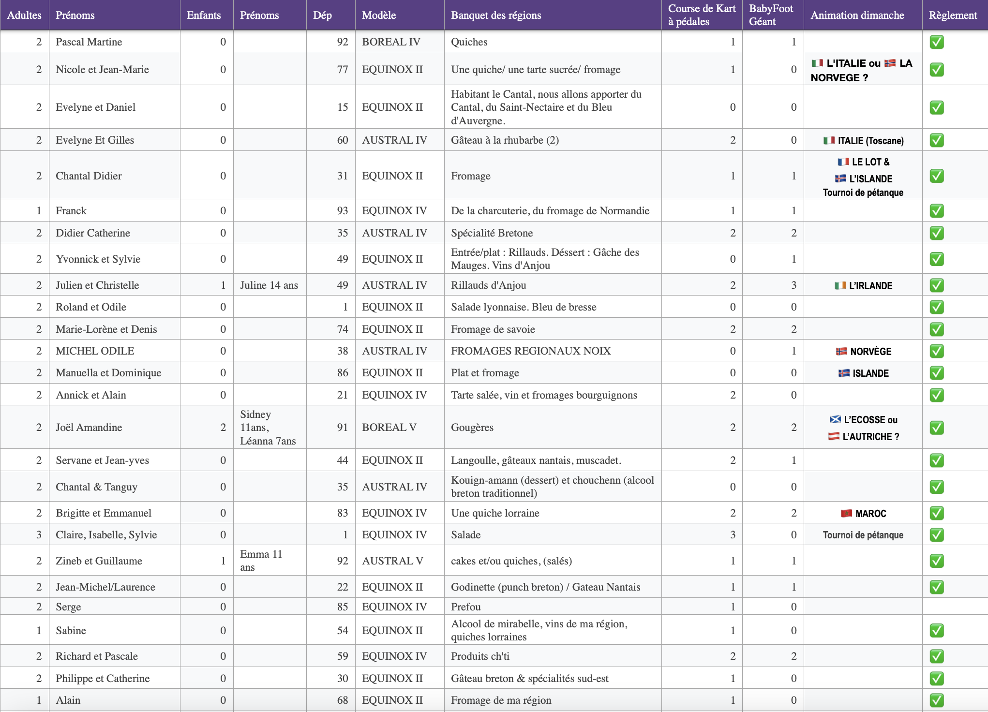
Task: Select the cell 'Sidney 11ans, Léanna 7ans'
Action: 270,428
